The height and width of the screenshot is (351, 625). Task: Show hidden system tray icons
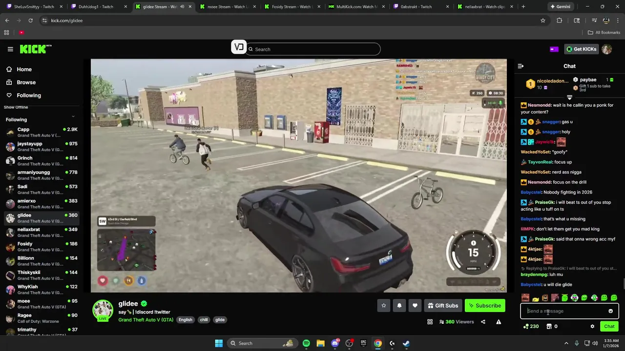[x=566, y=343]
